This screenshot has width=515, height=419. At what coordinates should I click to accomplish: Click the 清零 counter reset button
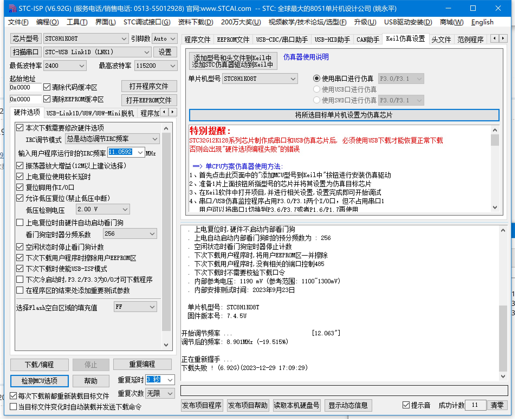click(x=497, y=405)
